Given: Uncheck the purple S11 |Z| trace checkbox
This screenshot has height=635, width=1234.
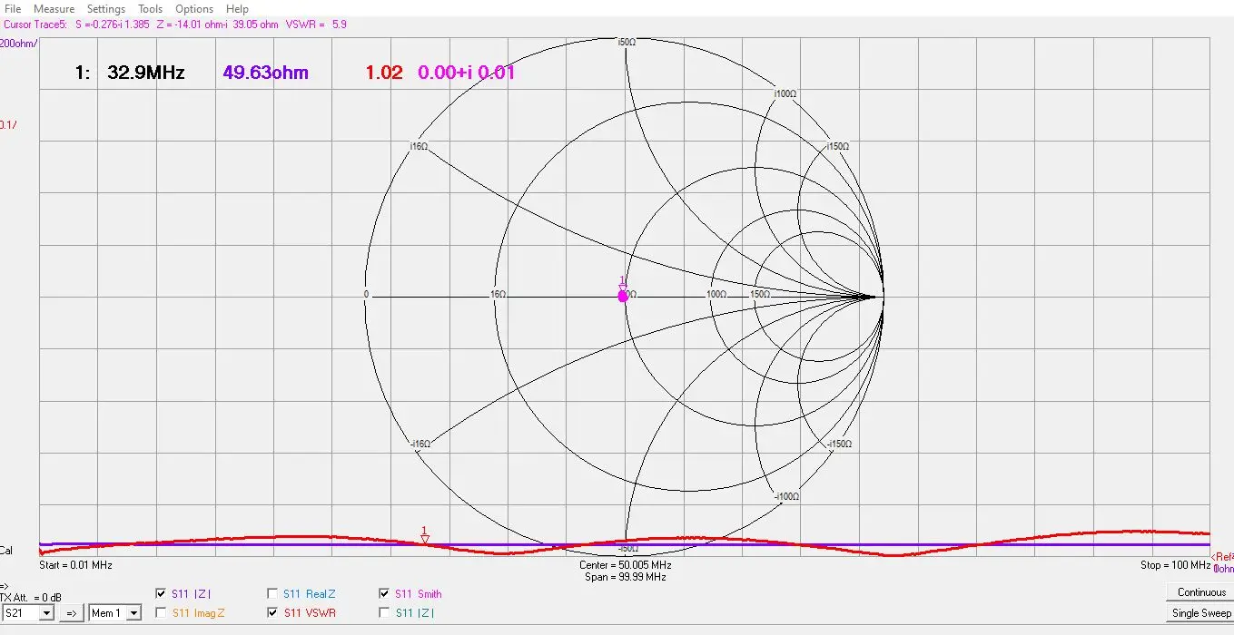Looking at the screenshot, I should click(162, 594).
